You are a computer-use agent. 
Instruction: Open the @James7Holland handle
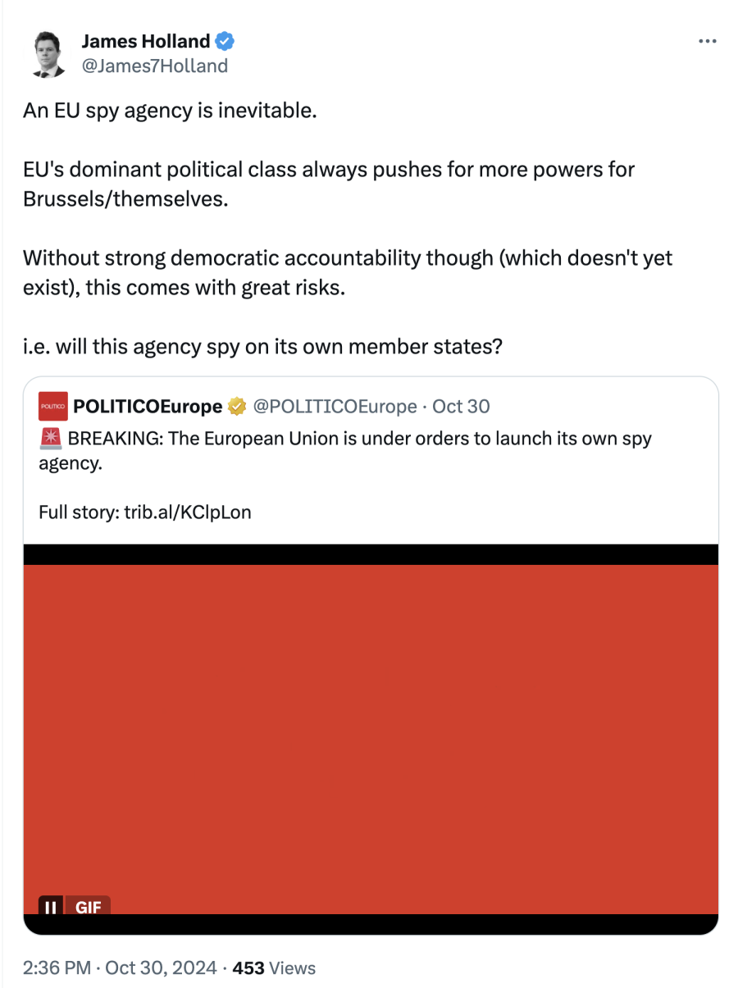click(154, 66)
